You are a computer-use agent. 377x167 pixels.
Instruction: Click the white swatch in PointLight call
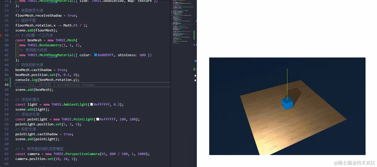pos(98,119)
